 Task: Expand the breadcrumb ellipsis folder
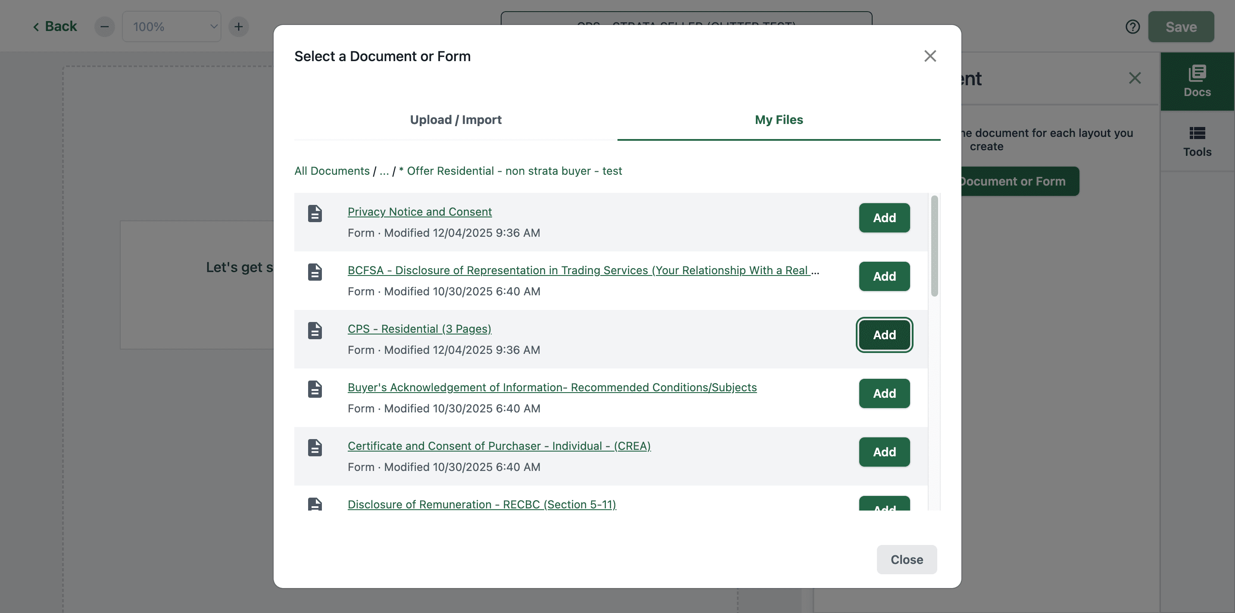click(384, 171)
